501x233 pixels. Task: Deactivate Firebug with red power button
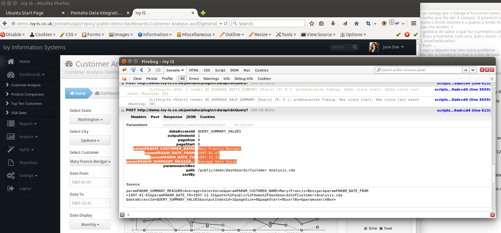coord(492,70)
